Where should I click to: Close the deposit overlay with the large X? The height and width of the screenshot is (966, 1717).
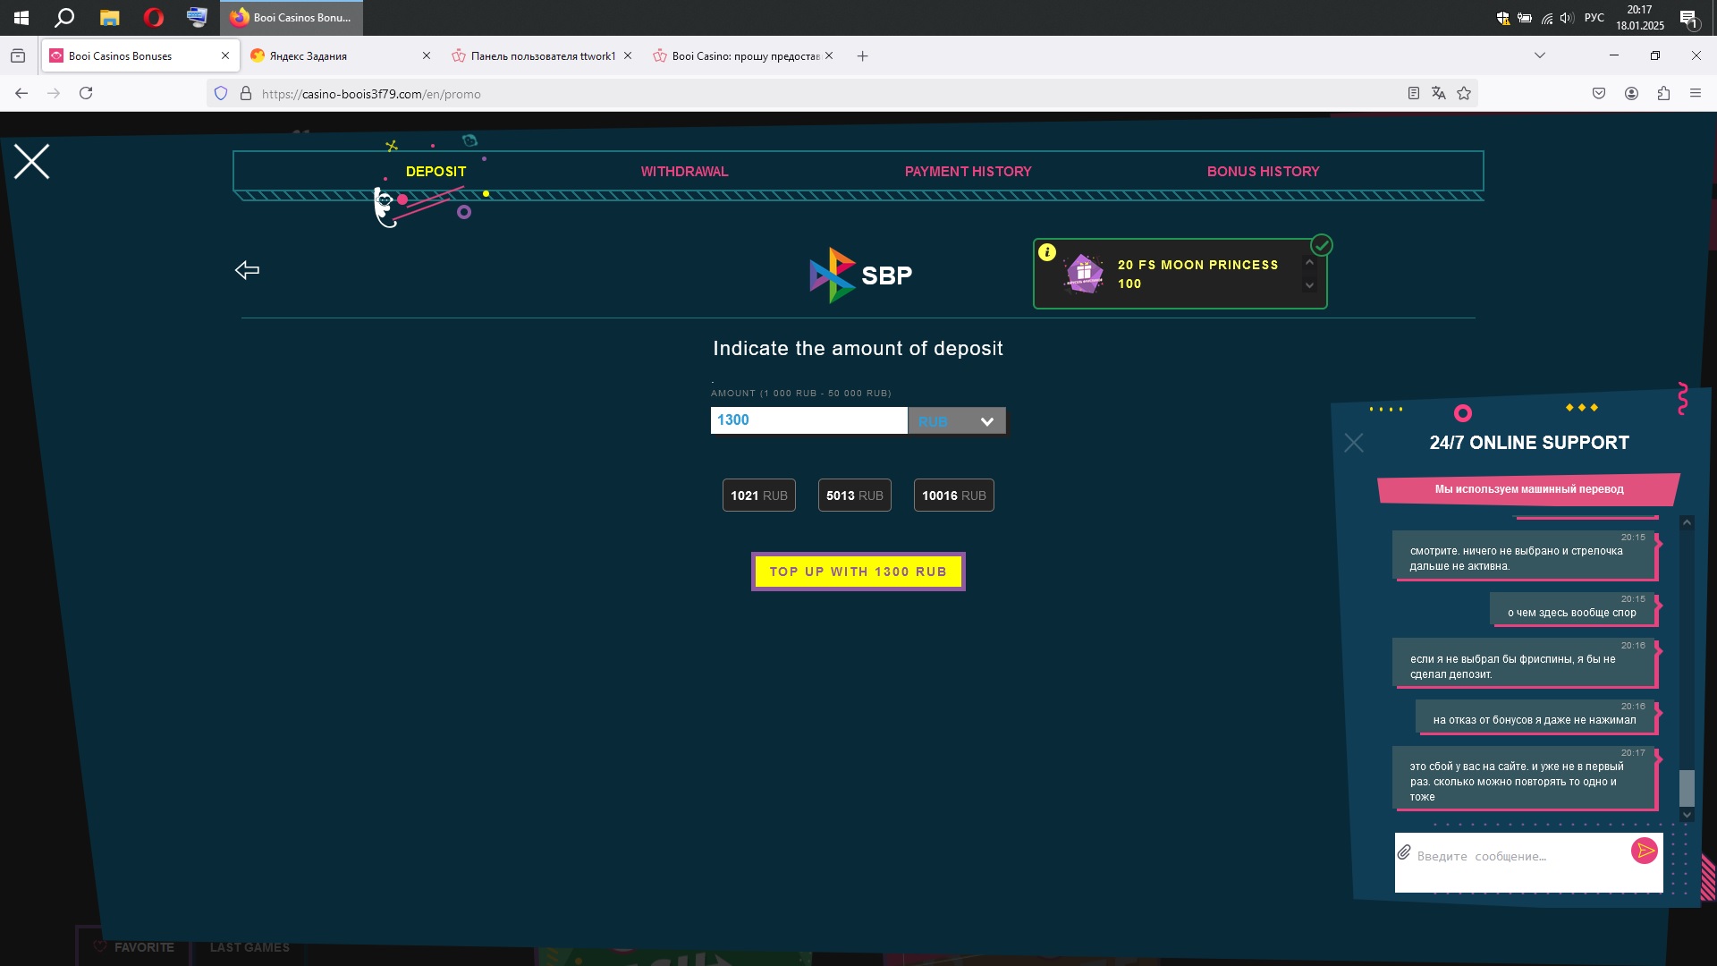click(32, 162)
